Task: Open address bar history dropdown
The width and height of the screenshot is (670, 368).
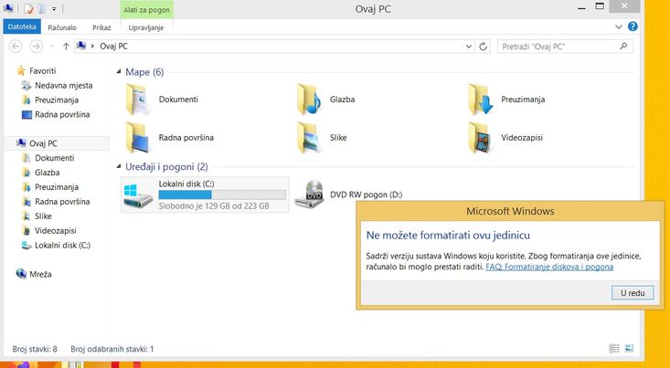Action: pyautogui.click(x=469, y=47)
